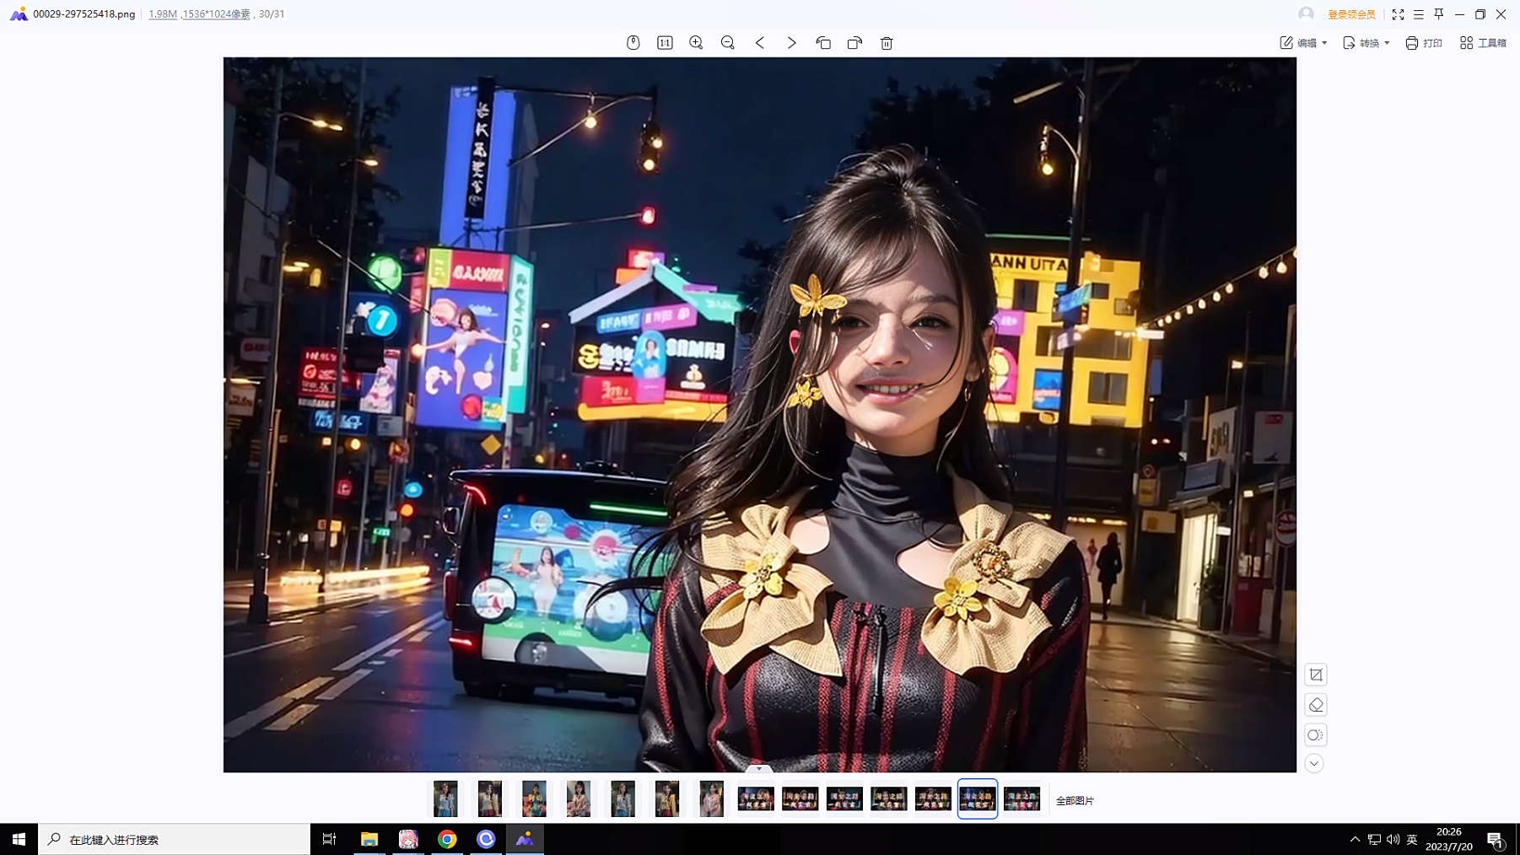Click the 登录领会员 login link
This screenshot has width=1520, height=855.
tap(1351, 14)
